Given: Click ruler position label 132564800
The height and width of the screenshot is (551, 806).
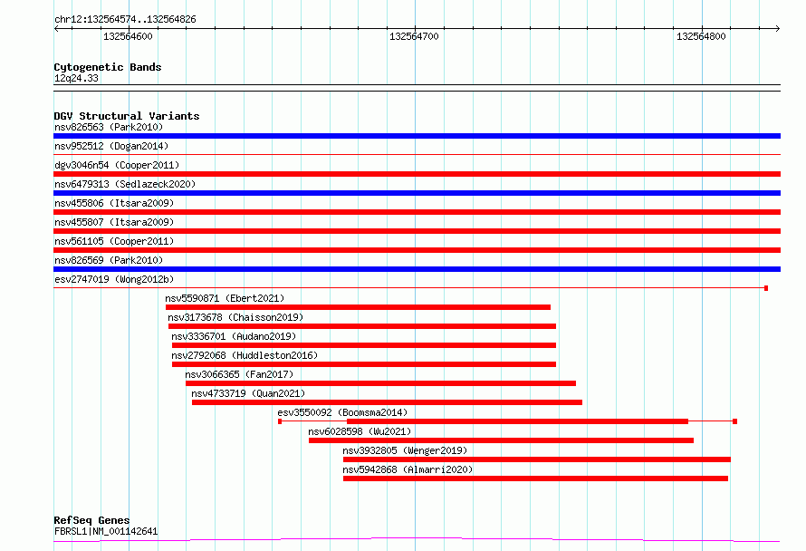Looking at the screenshot, I should [x=701, y=36].
